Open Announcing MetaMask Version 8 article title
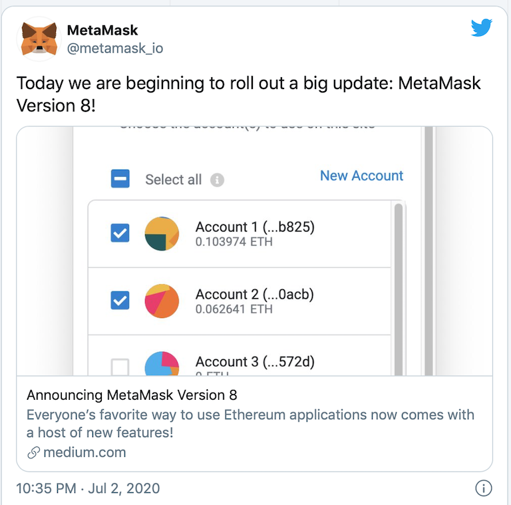Screen dimensions: 511x505 point(132,395)
